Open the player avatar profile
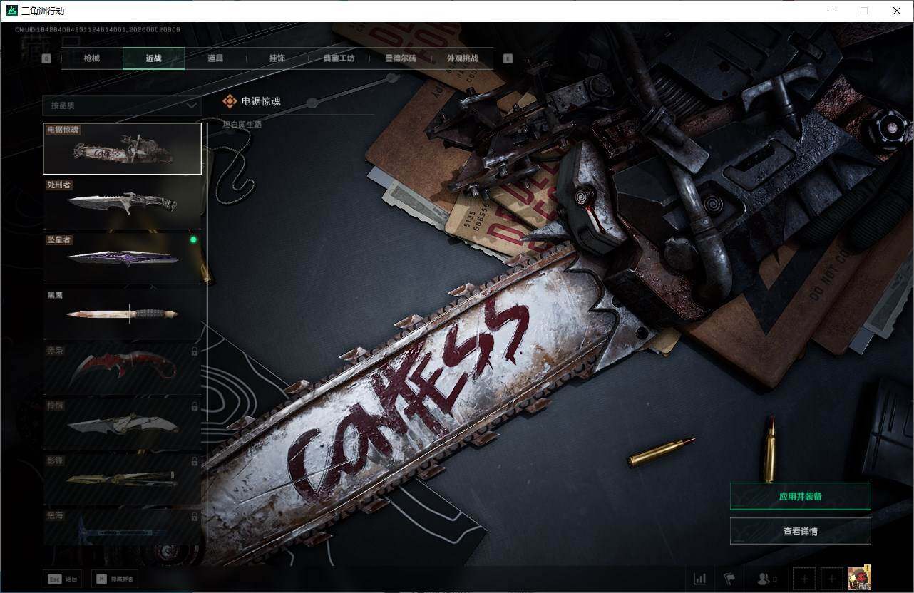Viewport: 914px width, 593px height. point(860,578)
